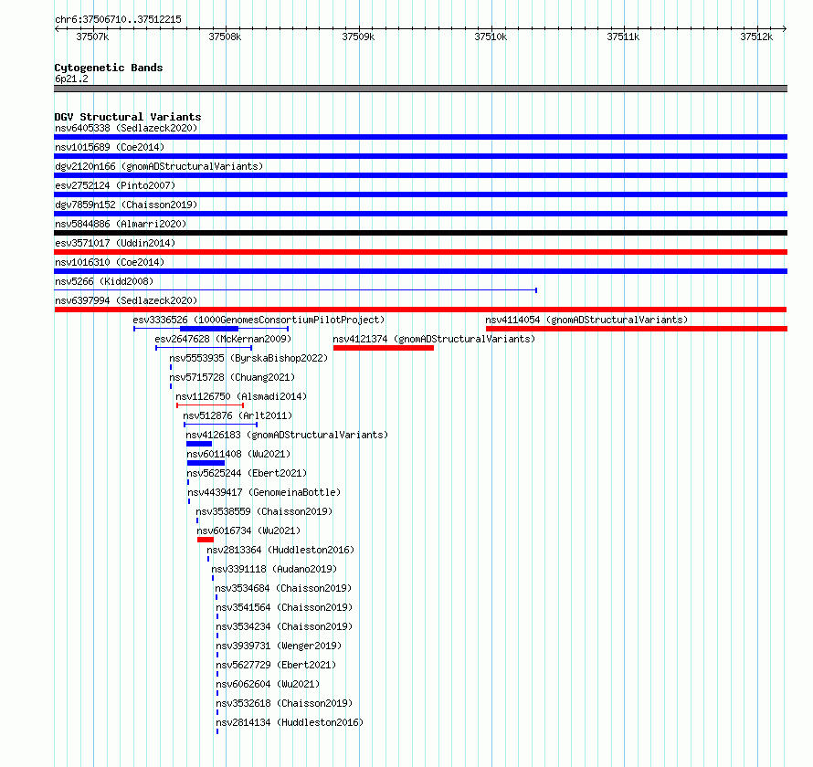Open the nsv5266 (Kidd2008) label
This screenshot has height=767, width=813.
tap(104, 281)
